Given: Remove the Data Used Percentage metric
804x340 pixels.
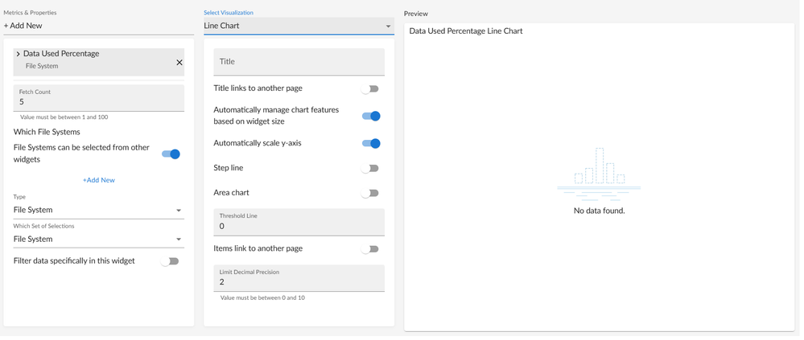Looking at the screenshot, I should [179, 63].
